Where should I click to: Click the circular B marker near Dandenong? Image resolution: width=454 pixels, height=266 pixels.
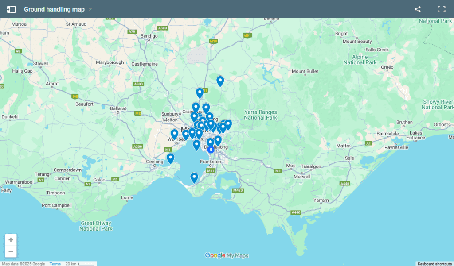tap(211, 150)
